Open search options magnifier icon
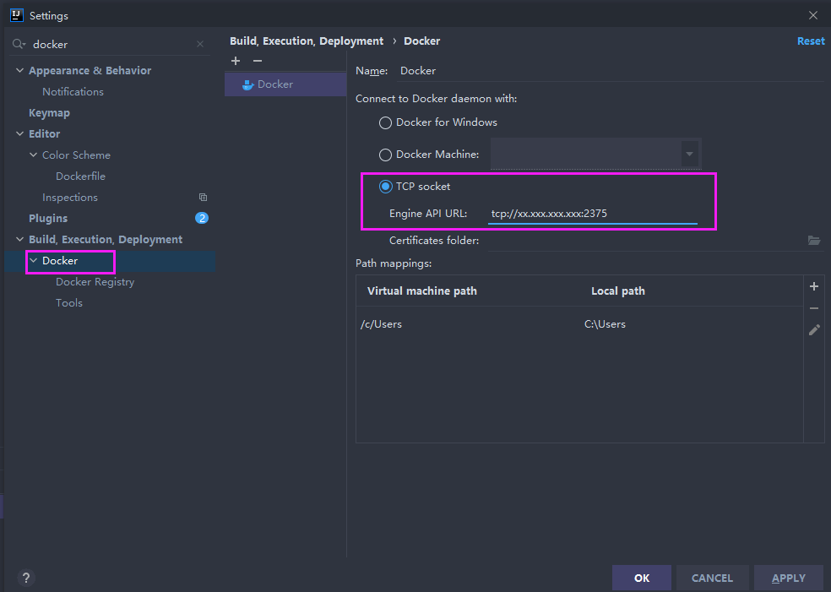The height and width of the screenshot is (592, 831). point(19,44)
